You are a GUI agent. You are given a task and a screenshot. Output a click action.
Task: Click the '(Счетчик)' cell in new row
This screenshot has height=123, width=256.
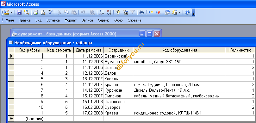(x=29, y=119)
